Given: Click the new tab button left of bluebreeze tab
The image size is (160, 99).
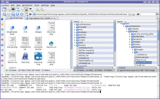Looking at the screenshot, I should click(7, 18).
